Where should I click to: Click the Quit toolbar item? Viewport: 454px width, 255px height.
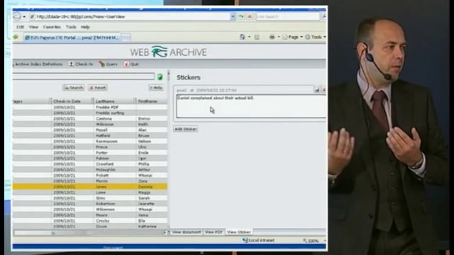pos(131,64)
